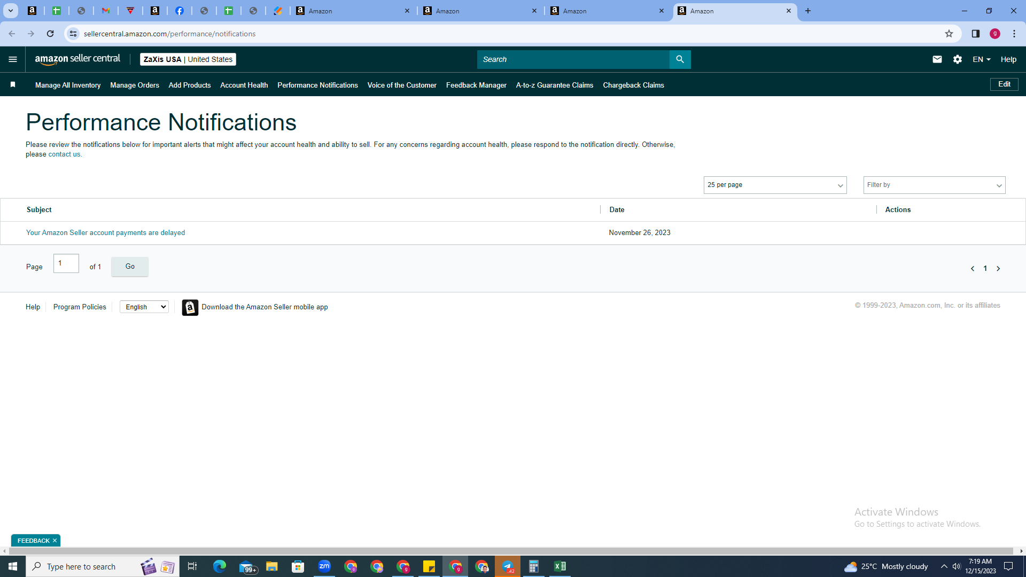Open the settings gear icon
The width and height of the screenshot is (1026, 577).
pyautogui.click(x=958, y=59)
